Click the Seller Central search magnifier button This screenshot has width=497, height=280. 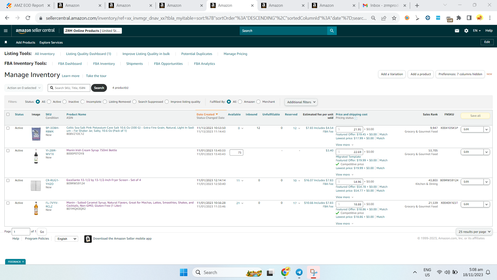pyautogui.click(x=332, y=31)
